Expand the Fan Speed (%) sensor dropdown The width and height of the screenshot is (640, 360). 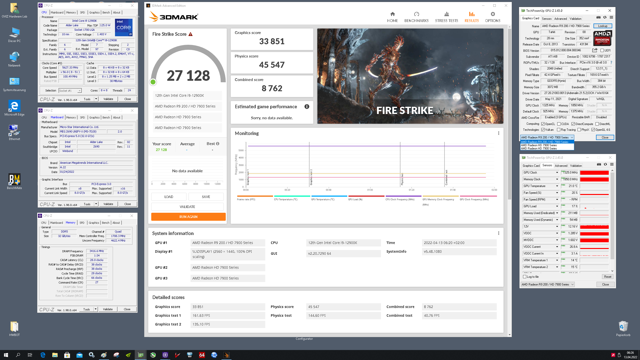point(557,193)
